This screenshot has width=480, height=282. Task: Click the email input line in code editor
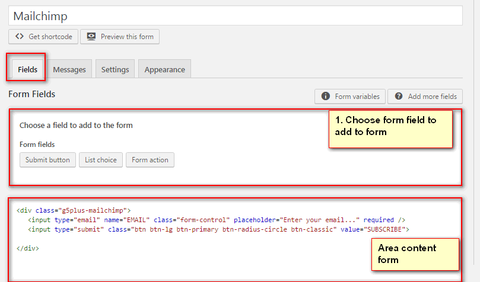(x=217, y=220)
